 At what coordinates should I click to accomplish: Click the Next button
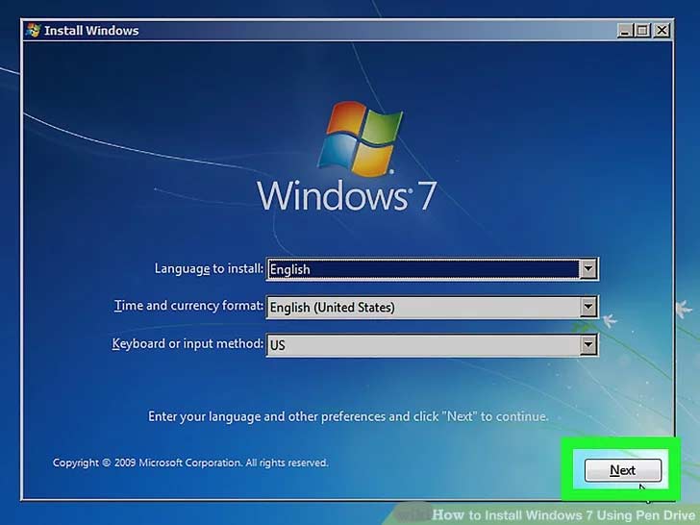pos(623,470)
